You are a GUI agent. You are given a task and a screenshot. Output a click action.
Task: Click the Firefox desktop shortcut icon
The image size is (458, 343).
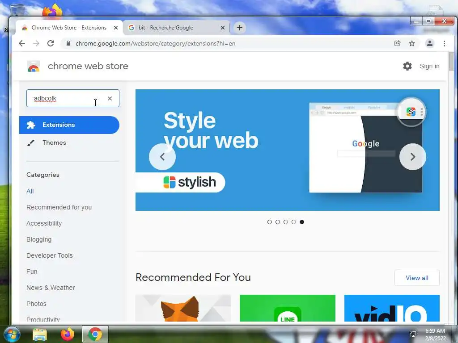coord(53,11)
